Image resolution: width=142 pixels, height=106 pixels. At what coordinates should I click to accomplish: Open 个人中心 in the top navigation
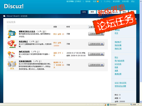(107, 1)
